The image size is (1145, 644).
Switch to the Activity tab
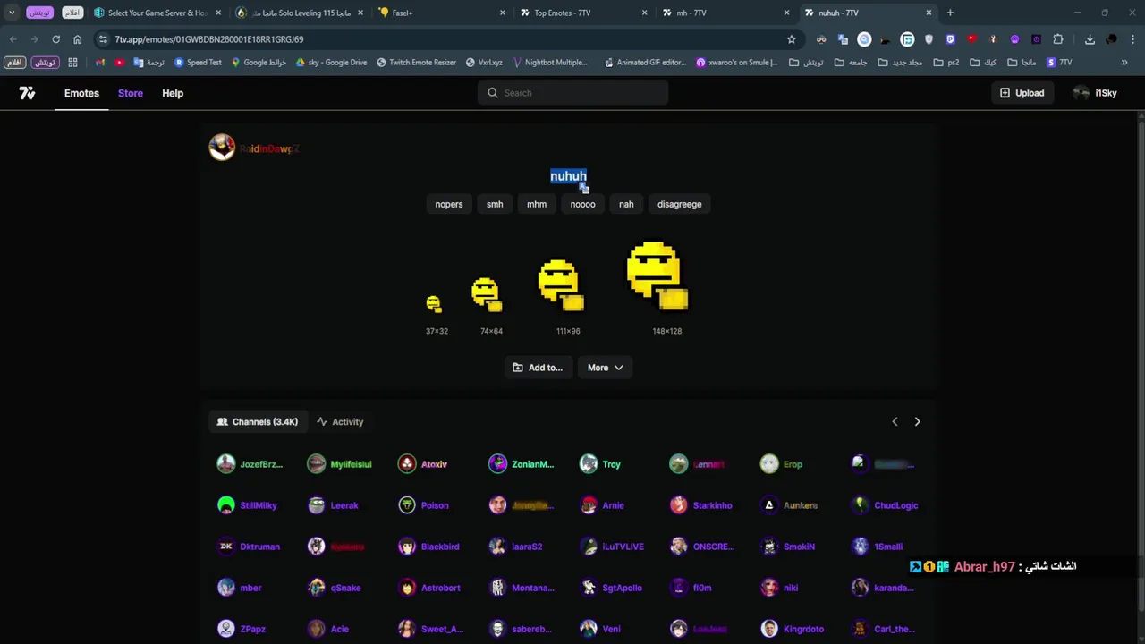pyautogui.click(x=340, y=422)
